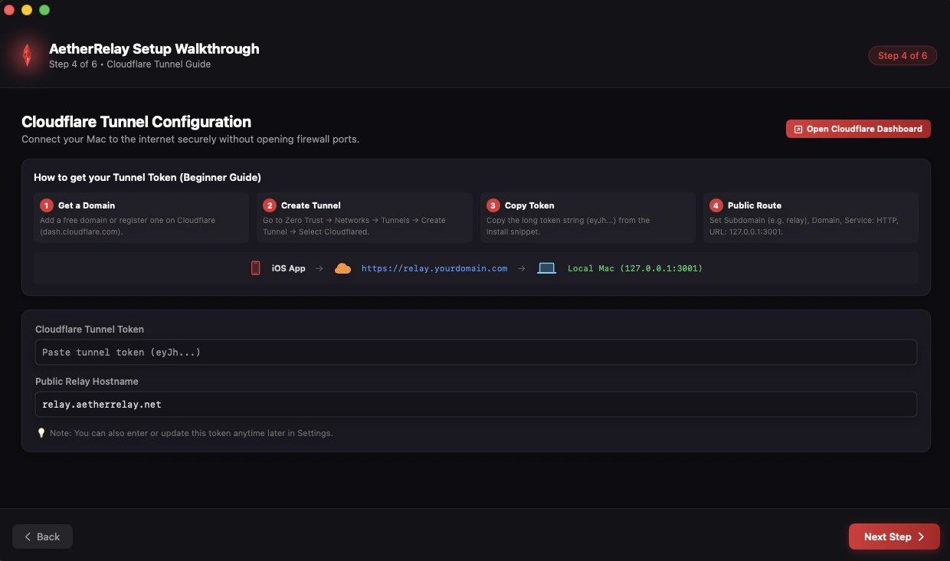Screen dimensions: 950x561
Task: Click the Back button's left chevron
Action: click(28, 536)
